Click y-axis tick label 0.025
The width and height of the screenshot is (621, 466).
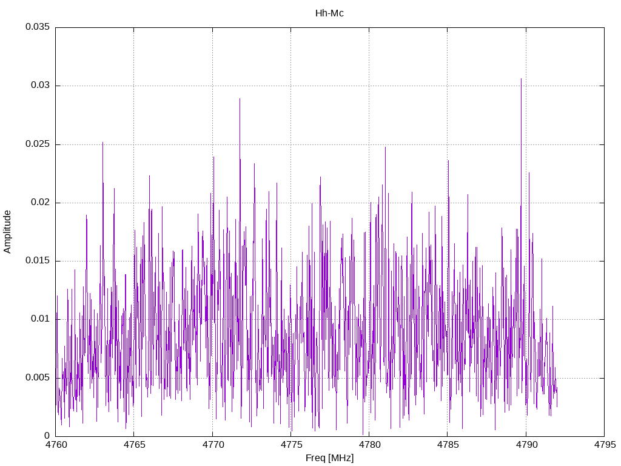38,144
